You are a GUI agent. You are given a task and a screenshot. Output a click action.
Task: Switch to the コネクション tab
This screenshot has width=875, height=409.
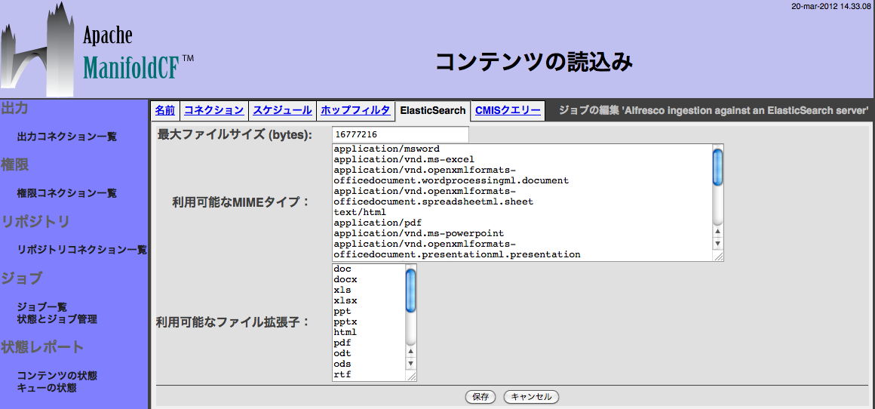[x=214, y=110]
